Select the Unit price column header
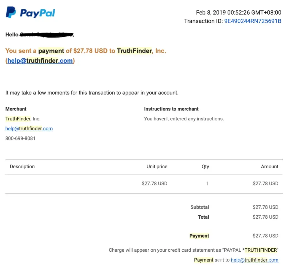Image resolution: width=289 pixels, height=275 pixels. point(157,167)
